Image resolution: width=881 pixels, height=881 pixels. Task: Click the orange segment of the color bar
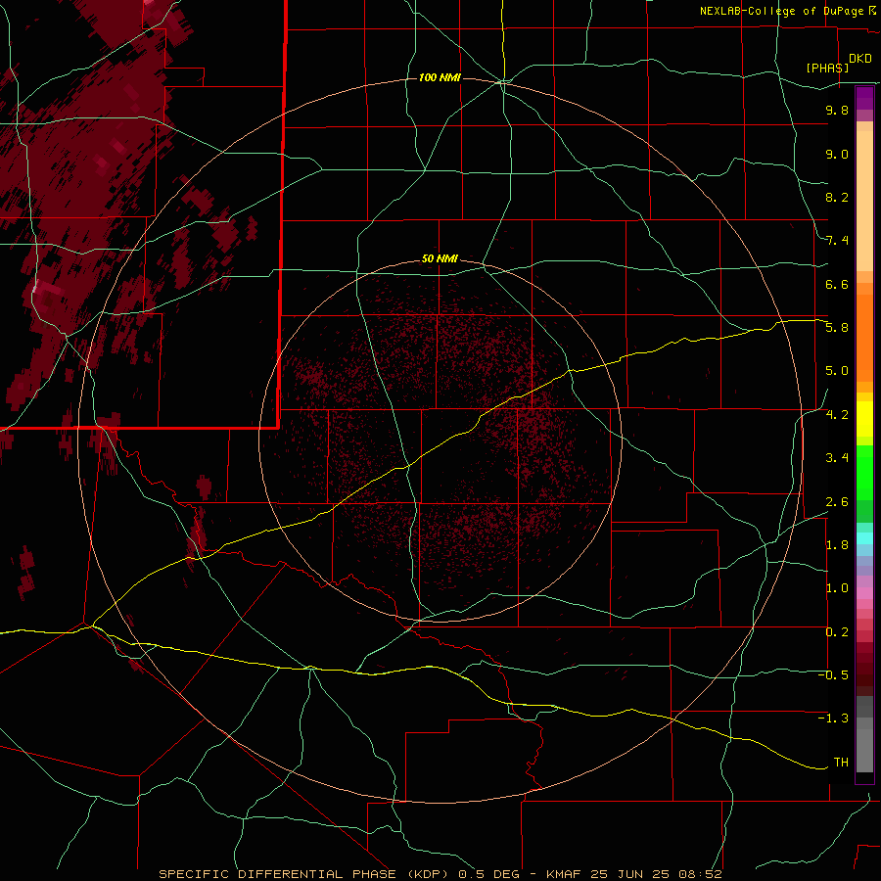(864, 339)
